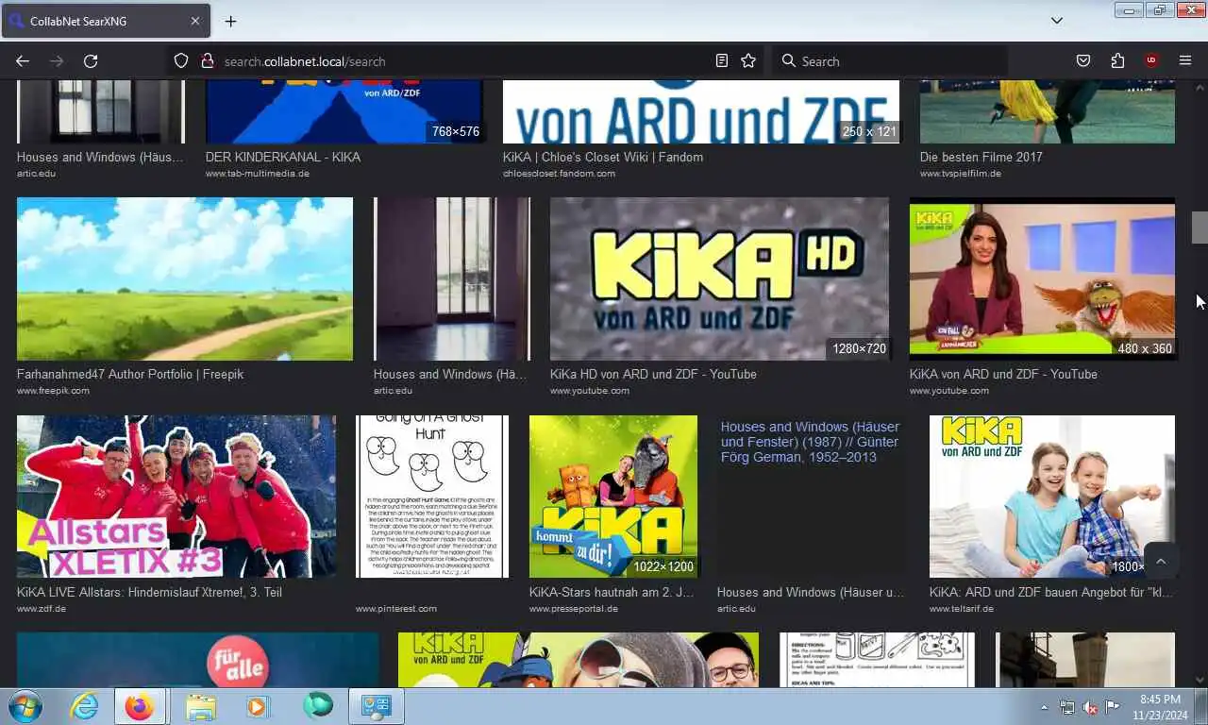Open 'Die besten Filme 2017' result
1208x725 pixels.
click(981, 157)
